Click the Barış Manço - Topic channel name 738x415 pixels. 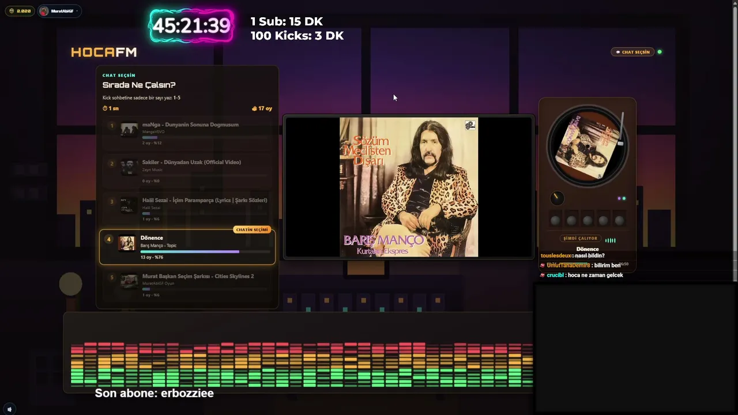(x=159, y=246)
